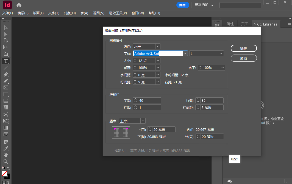Switch to the 属性 tab
Image resolution: width=292 pixels, height=184 pixels.
click(230, 24)
